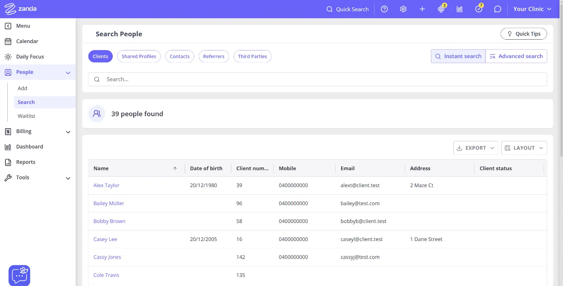Open the help question mark icon

(384, 9)
